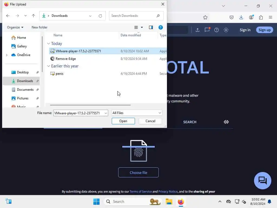Click the File name input box

tap(79, 113)
